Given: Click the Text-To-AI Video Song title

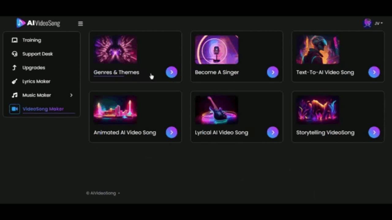Looking at the screenshot, I should tap(325, 72).
